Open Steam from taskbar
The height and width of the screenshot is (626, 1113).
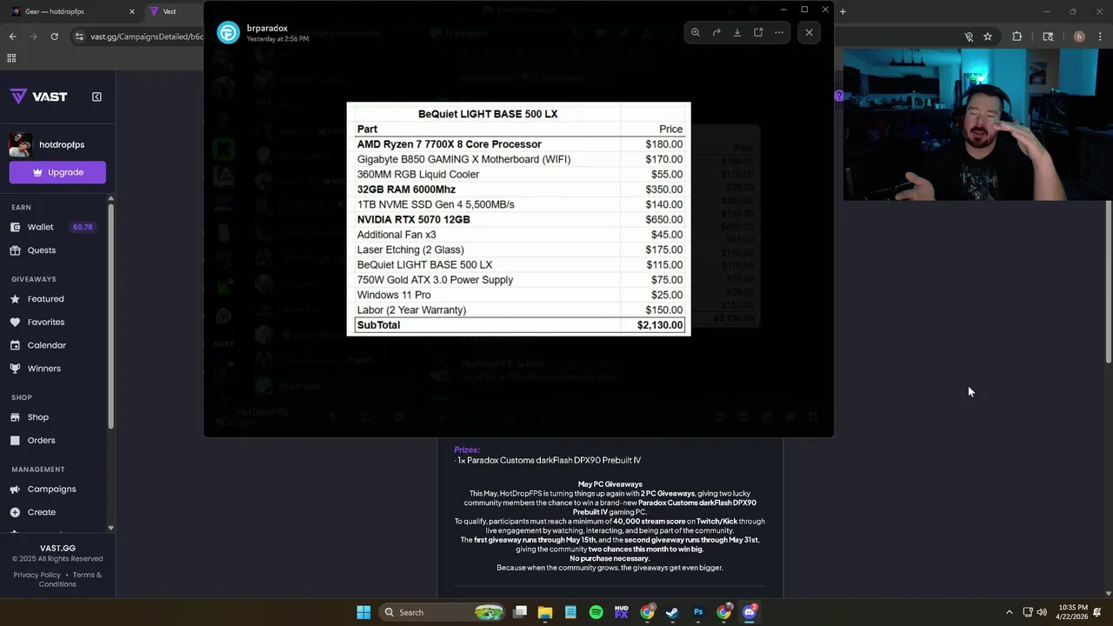pos(672,612)
